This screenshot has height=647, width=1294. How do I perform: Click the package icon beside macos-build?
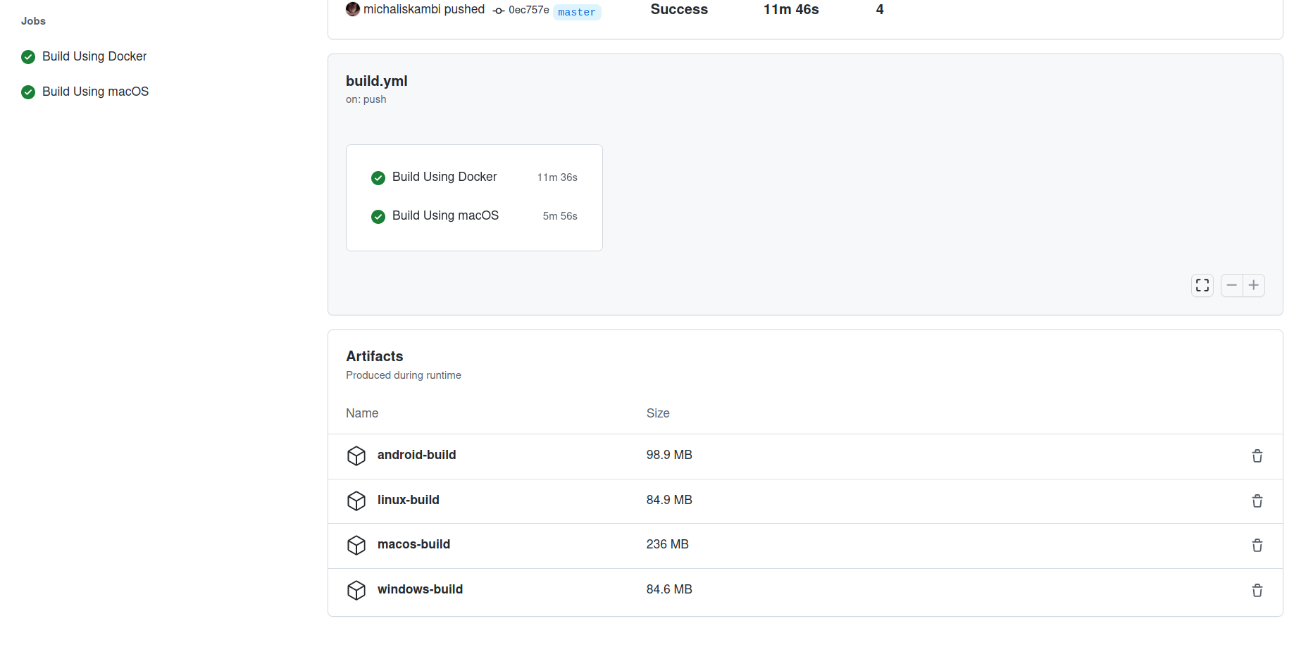coord(356,545)
